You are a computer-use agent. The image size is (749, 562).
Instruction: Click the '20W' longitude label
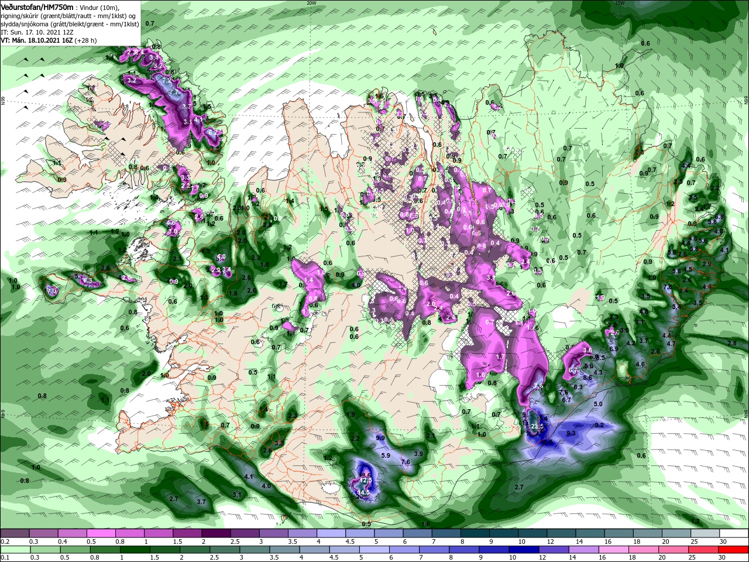[311, 3]
